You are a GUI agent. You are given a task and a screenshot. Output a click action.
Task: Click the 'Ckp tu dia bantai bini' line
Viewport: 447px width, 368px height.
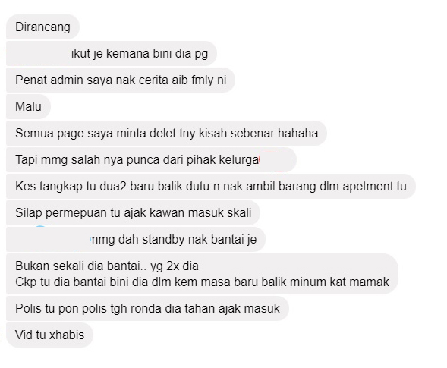[202, 282]
